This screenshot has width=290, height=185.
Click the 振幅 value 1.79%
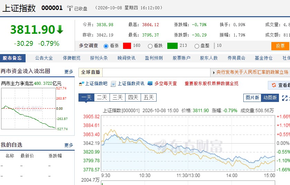coord(239,35)
